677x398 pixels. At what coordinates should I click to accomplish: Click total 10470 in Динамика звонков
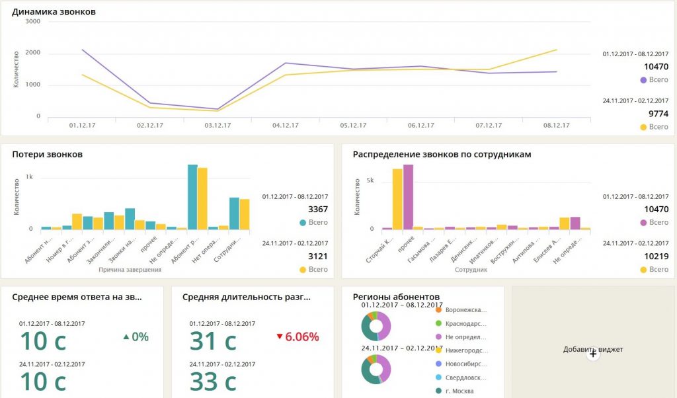point(656,67)
